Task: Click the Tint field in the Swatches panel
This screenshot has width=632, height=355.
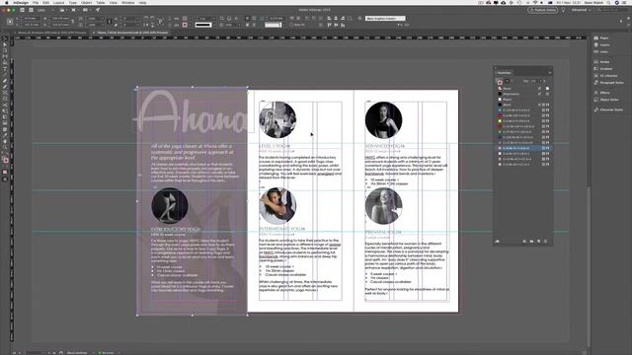Action: (x=533, y=81)
